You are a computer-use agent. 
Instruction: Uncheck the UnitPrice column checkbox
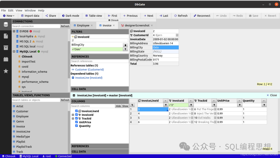click(76, 122)
